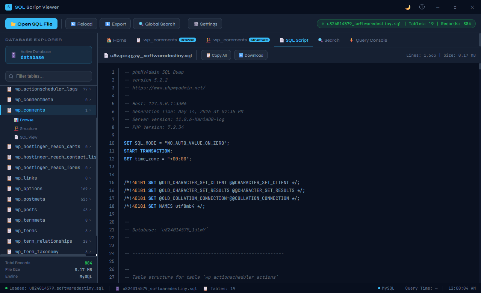481x293 pixels.
Task: Click the wp_links table icon
Action: click(9, 178)
